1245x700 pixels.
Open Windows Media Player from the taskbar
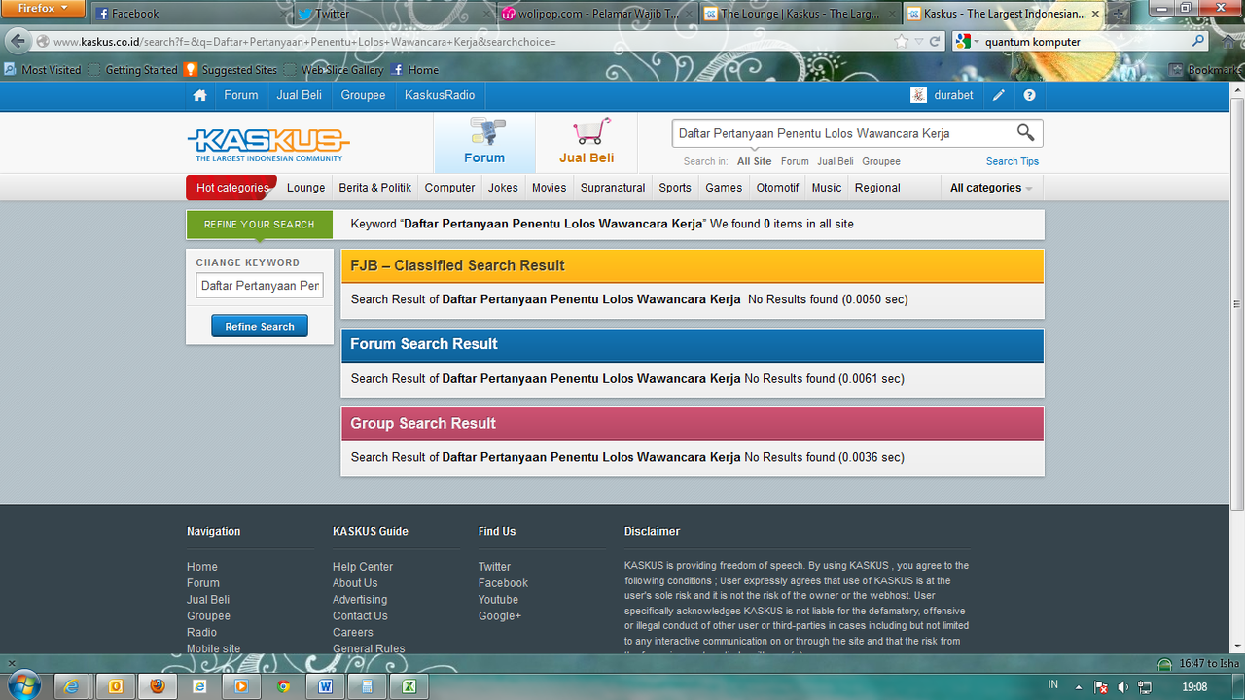click(x=241, y=685)
